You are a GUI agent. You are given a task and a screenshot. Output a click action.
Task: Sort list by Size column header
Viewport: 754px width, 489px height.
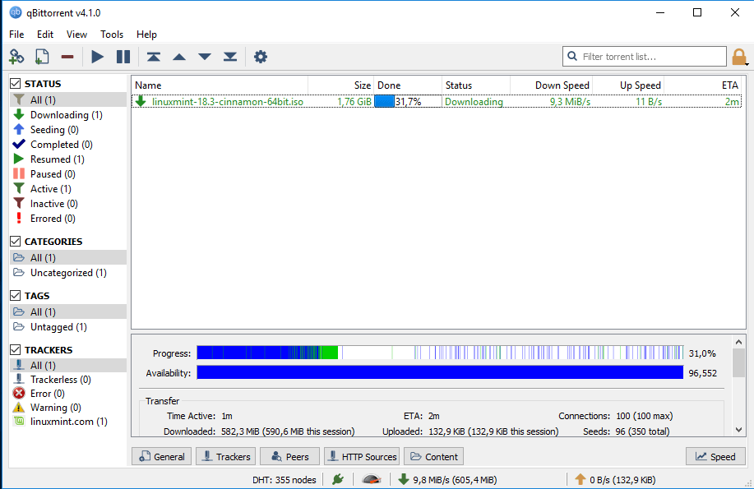[x=341, y=85]
